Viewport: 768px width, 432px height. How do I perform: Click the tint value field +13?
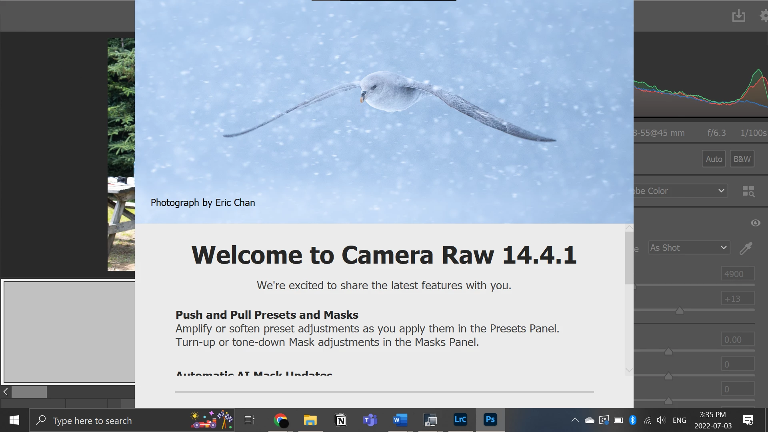[738, 299]
